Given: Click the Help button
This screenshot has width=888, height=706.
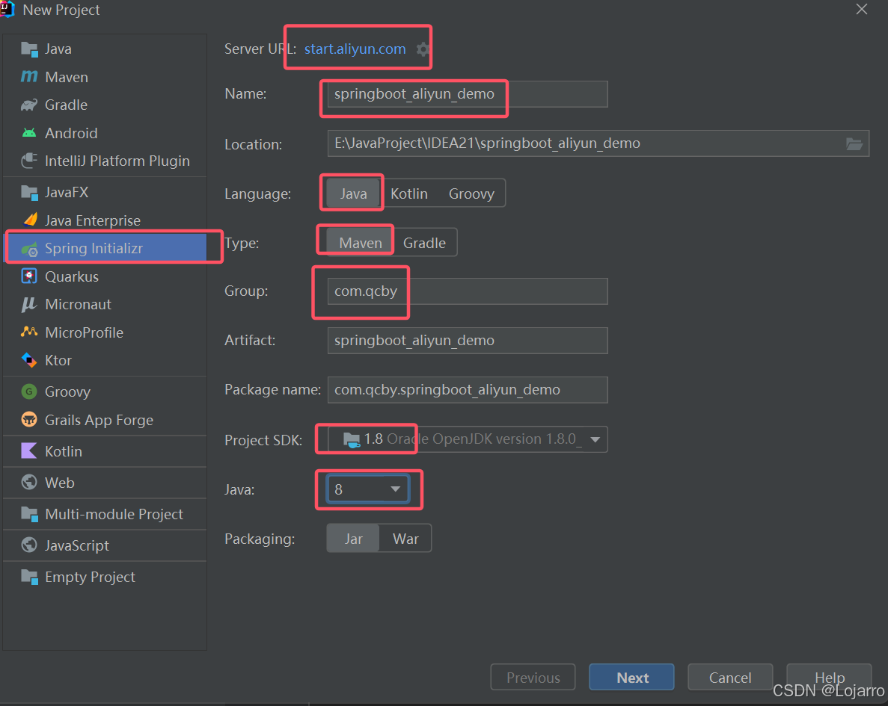Looking at the screenshot, I should click(829, 677).
